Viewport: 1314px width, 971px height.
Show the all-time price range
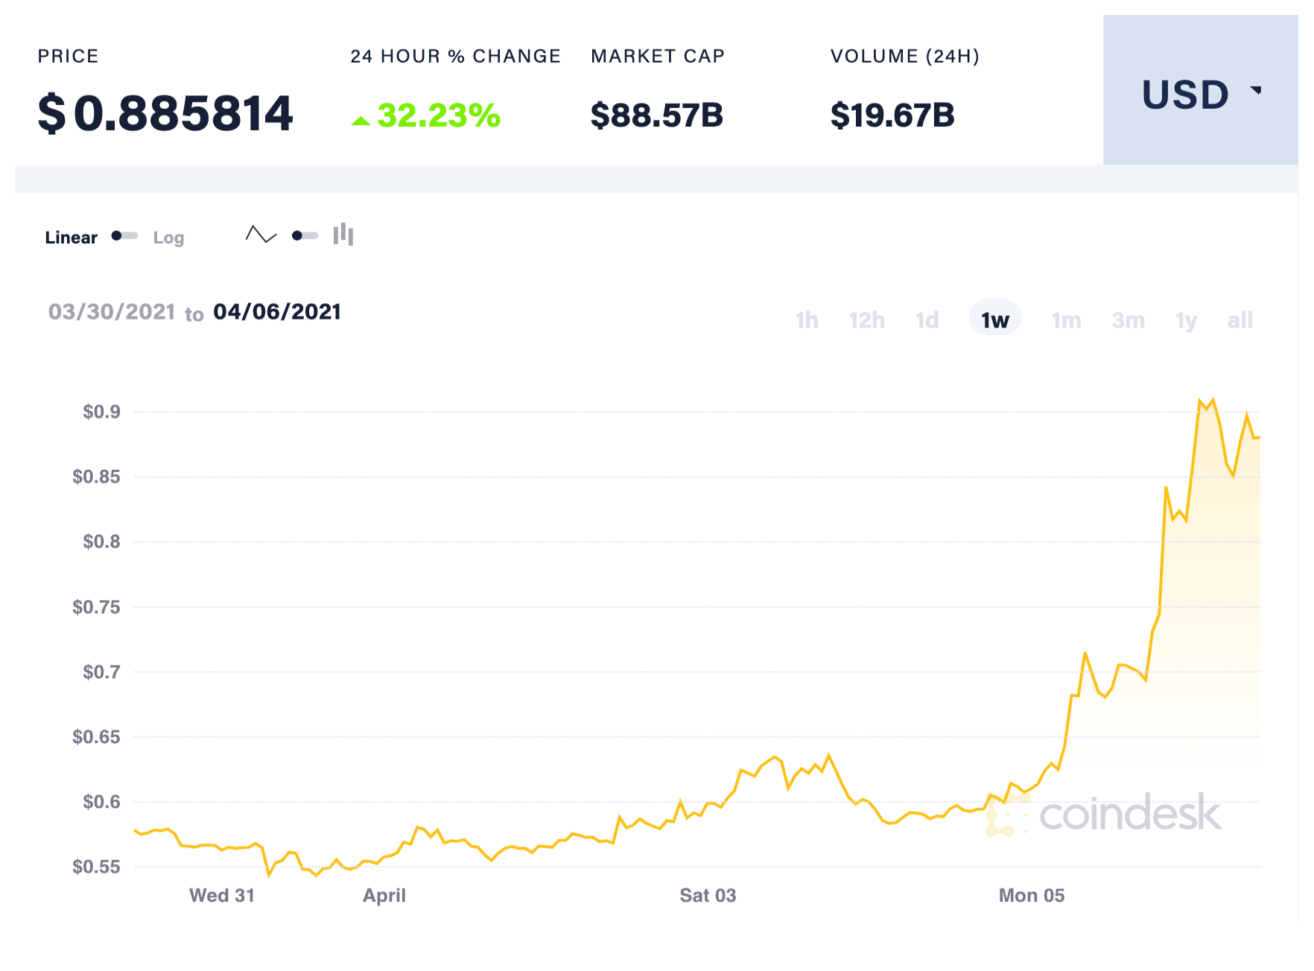1240,320
